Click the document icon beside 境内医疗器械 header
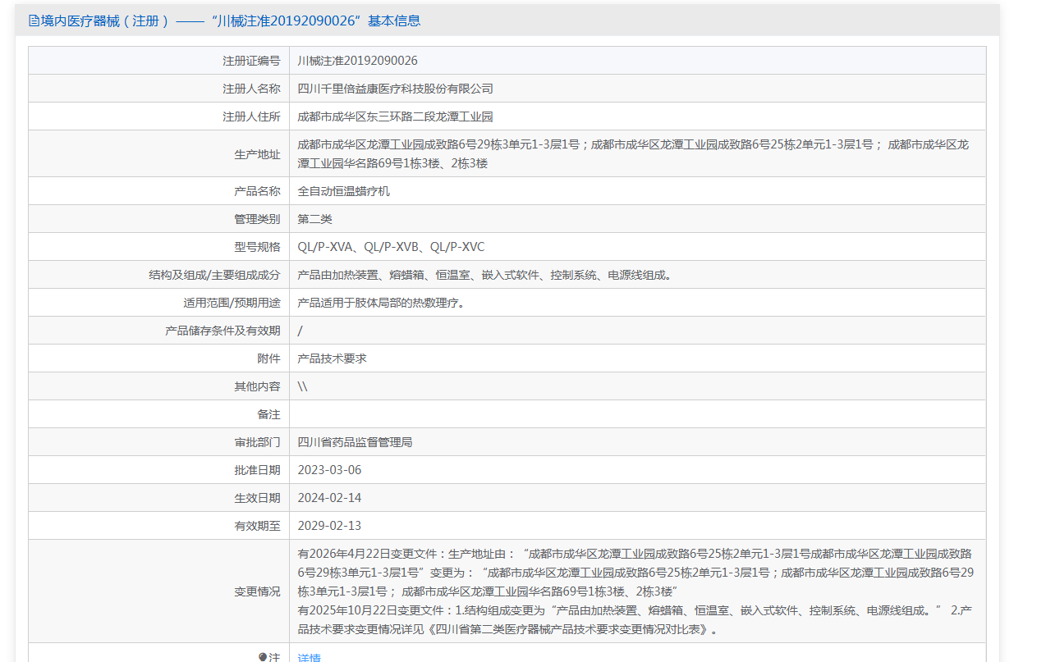 tap(34, 21)
